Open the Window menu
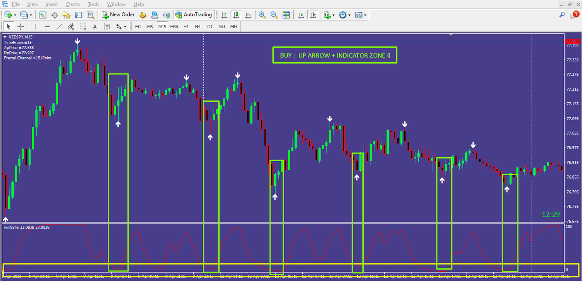 [x=116, y=4]
